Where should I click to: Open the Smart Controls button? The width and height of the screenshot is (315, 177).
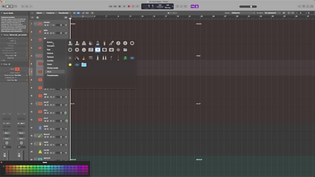23,6
